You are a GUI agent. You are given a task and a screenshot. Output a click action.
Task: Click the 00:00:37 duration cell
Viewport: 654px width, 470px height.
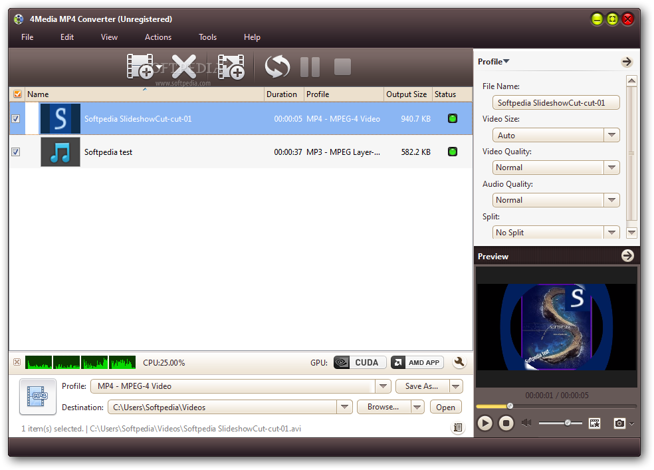(x=288, y=152)
